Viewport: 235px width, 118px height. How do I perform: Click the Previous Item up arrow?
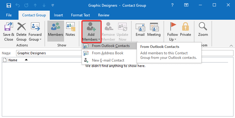pos(35,5)
